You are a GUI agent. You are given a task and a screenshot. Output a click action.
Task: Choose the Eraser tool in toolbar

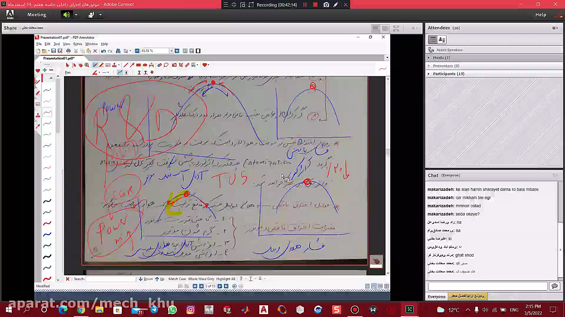coord(159,65)
